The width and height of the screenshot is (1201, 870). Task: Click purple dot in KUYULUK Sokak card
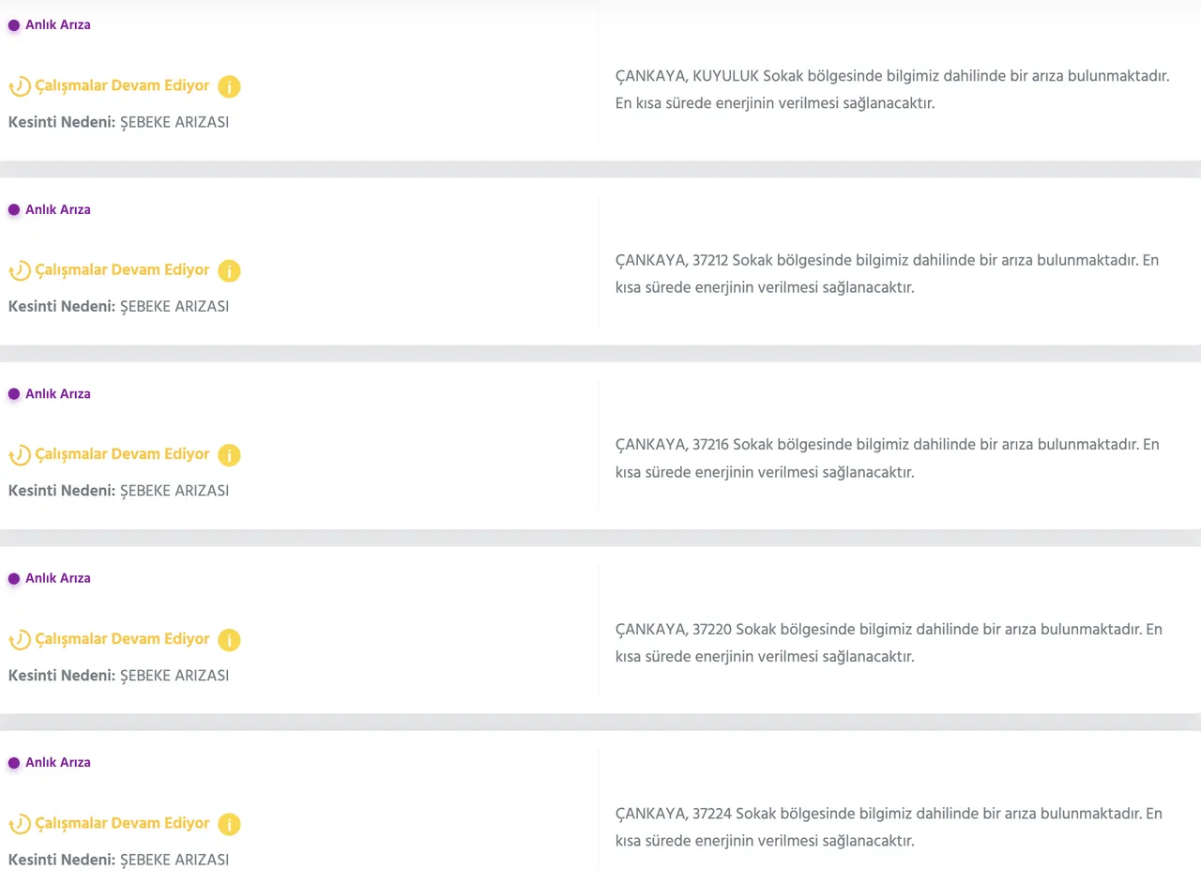pos(14,25)
